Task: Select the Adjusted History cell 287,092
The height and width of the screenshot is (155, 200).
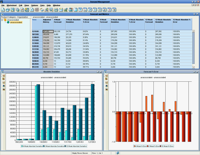Action: tap(48, 31)
